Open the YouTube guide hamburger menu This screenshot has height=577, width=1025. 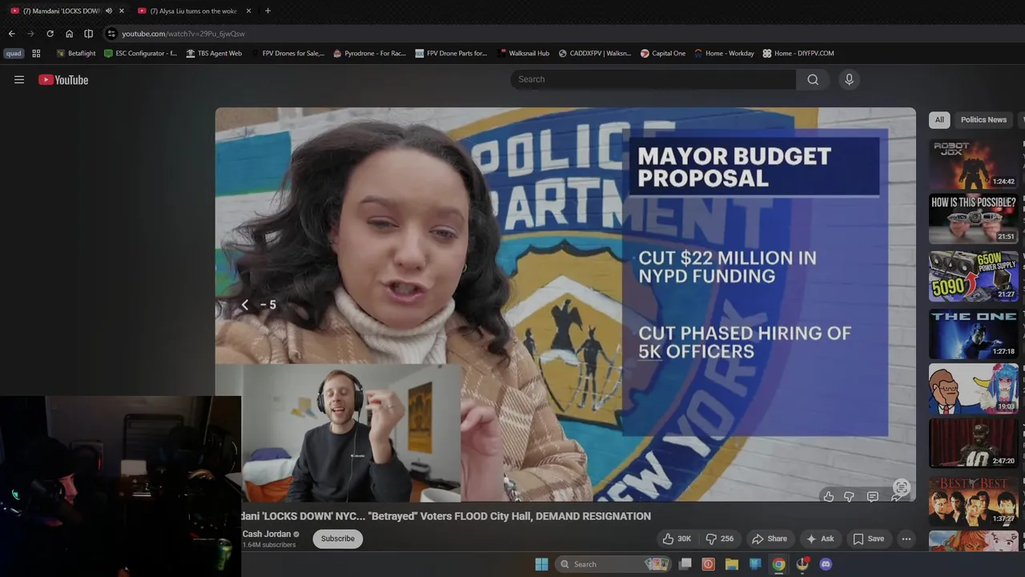(19, 79)
